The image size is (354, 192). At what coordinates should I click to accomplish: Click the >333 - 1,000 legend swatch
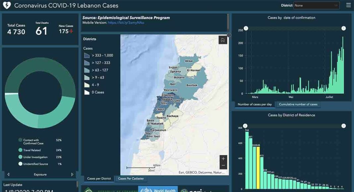tap(87, 56)
